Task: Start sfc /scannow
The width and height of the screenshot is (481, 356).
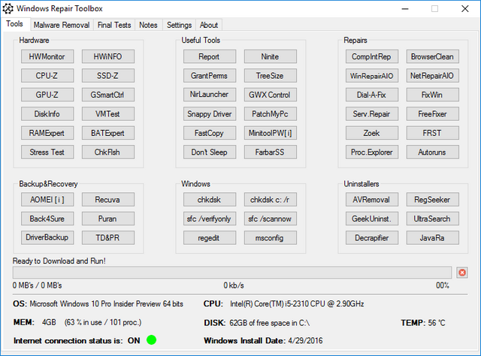Action: pyautogui.click(x=271, y=219)
